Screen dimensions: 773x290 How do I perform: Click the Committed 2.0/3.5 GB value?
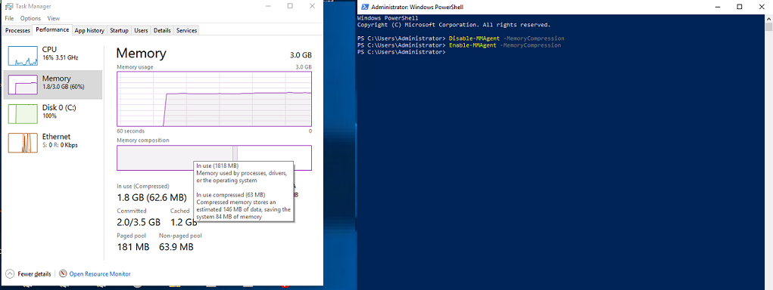(x=139, y=222)
